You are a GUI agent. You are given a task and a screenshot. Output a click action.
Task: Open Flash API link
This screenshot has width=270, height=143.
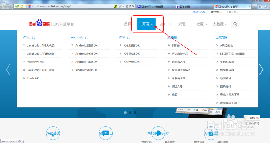coord(33,78)
